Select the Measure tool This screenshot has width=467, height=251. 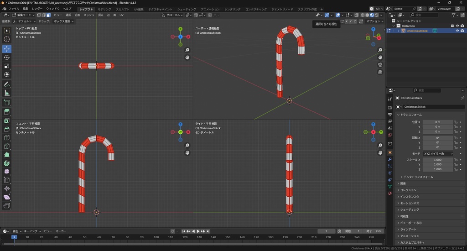6,93
